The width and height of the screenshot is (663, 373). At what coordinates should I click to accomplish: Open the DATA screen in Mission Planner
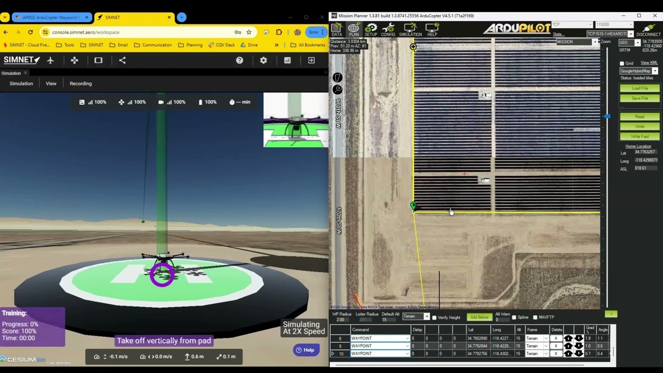coord(337,30)
